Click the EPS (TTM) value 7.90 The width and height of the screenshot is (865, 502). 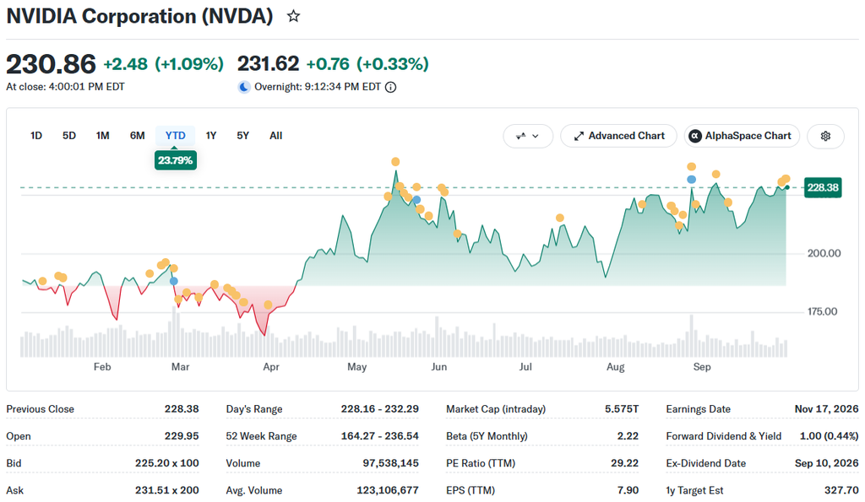pos(628,490)
